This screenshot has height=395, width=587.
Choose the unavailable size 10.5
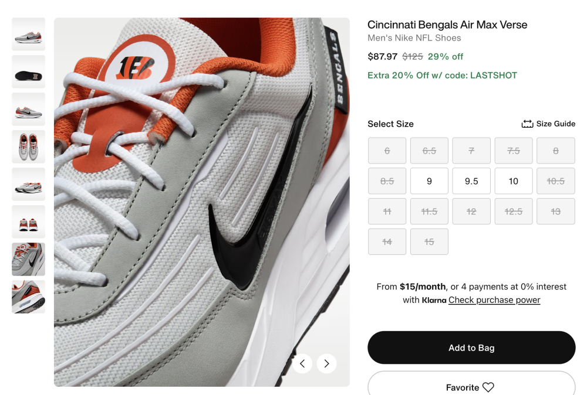[555, 181]
